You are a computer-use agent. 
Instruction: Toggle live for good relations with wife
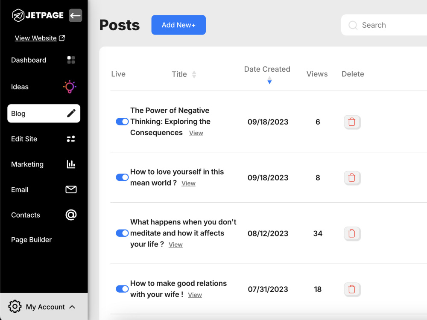122,289
